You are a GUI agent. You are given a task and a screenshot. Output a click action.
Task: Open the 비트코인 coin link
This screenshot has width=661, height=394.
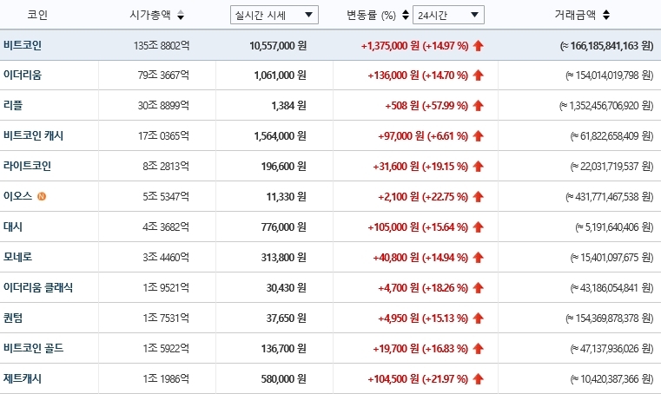pyautogui.click(x=23, y=45)
